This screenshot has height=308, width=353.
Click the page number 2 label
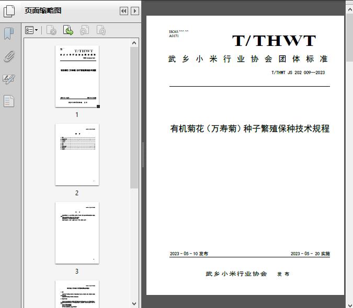click(77, 193)
